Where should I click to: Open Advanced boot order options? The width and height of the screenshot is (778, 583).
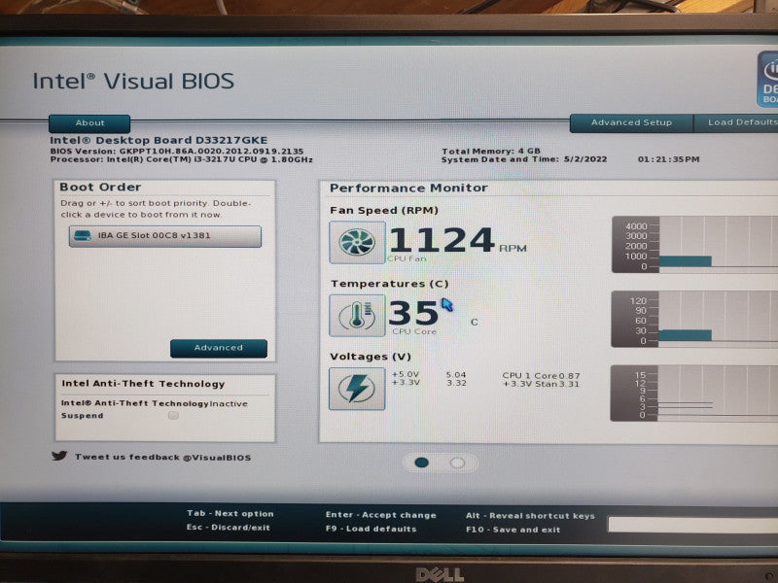(218, 348)
